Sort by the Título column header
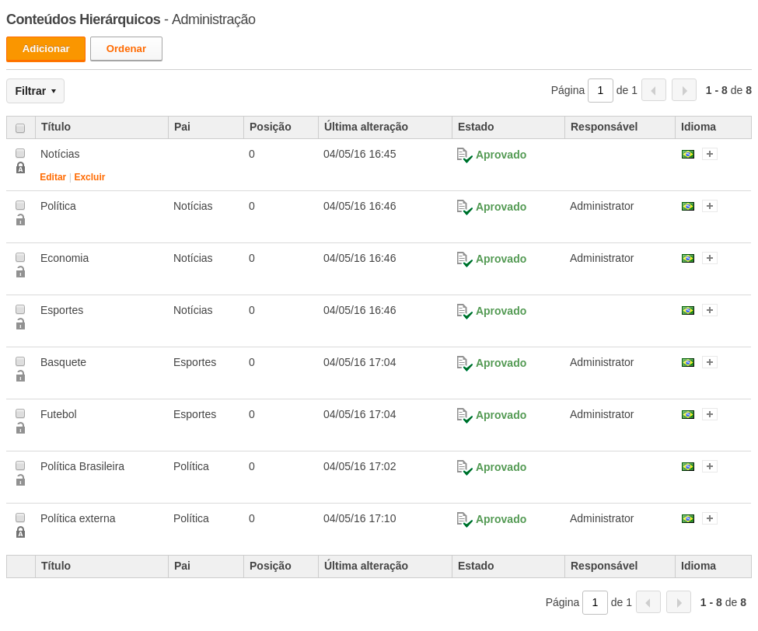The width and height of the screenshot is (758, 631). pos(56,127)
